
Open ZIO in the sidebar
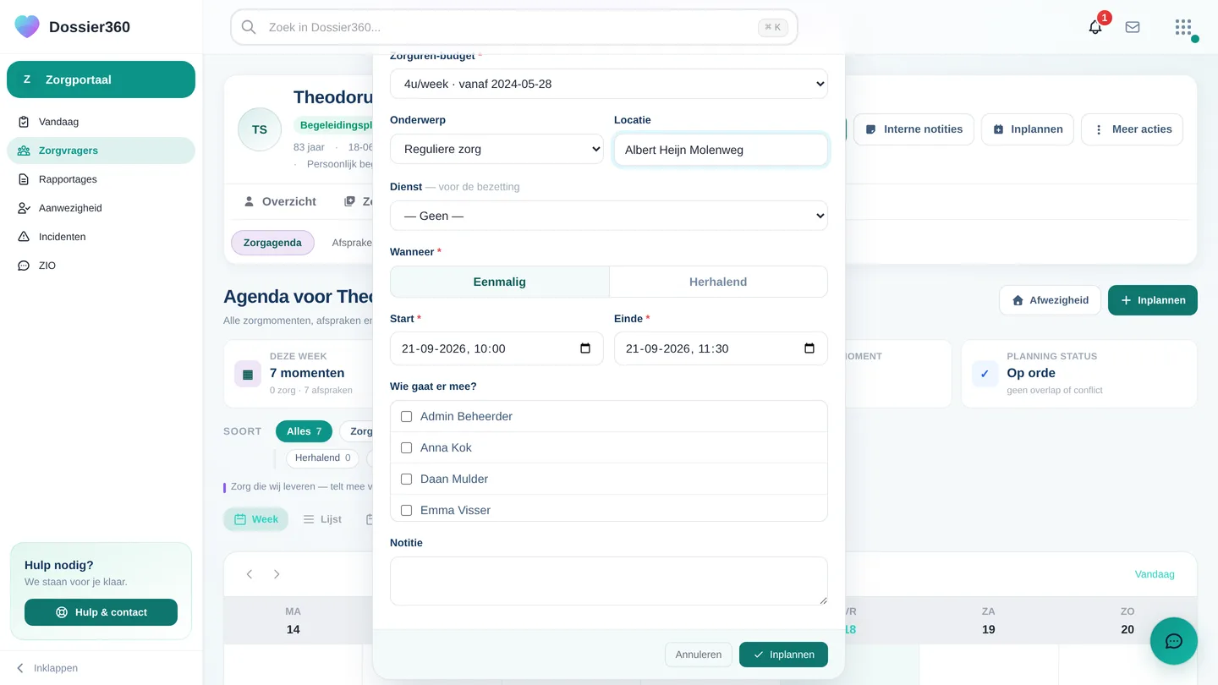point(101,266)
